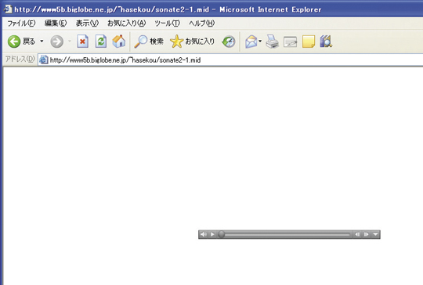The width and height of the screenshot is (423, 285).
Task: Open the Back button history dropdown
Action: point(42,41)
